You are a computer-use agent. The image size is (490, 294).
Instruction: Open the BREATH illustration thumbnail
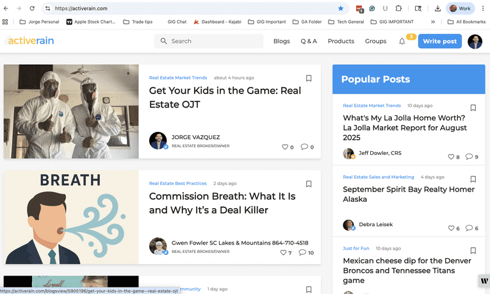click(71, 217)
